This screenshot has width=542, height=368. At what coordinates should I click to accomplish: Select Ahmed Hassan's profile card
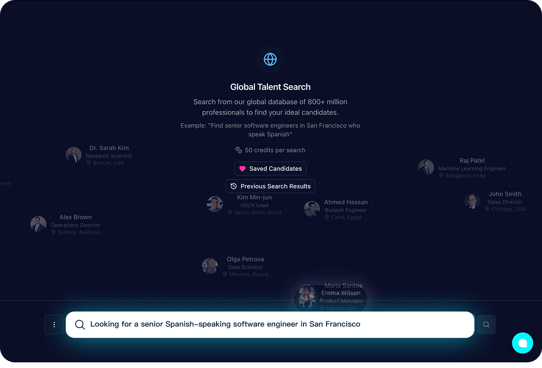(336, 209)
